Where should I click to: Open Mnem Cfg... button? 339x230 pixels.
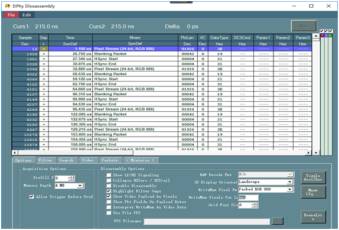pos(313,192)
